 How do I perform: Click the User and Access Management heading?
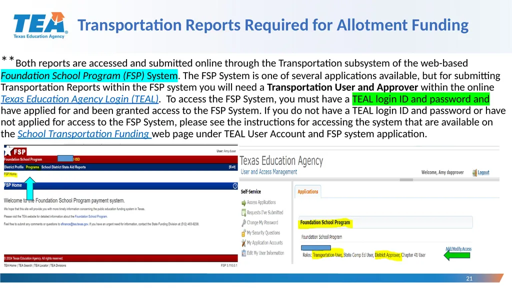tap(268, 172)
